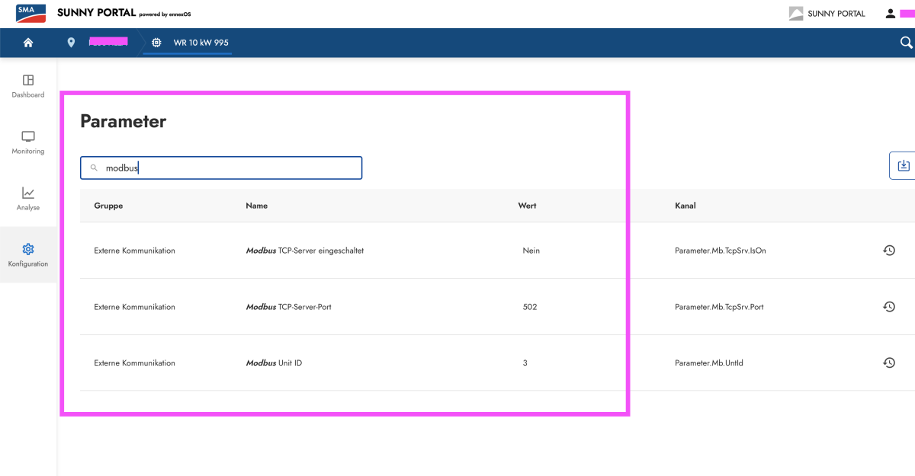Click the Name column header

point(257,206)
